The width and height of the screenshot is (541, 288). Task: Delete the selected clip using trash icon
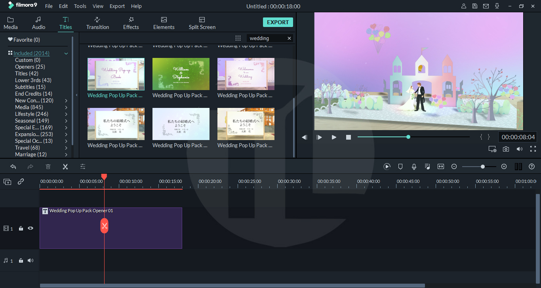click(48, 166)
